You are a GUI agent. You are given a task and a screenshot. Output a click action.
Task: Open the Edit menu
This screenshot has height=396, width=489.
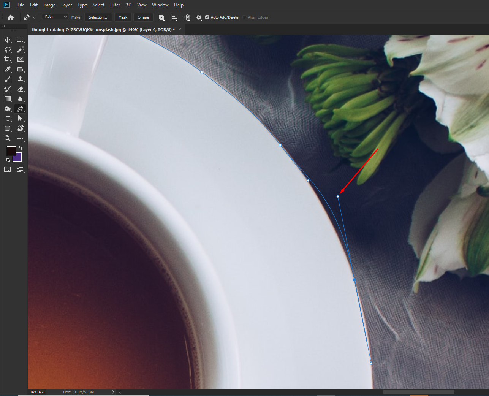pos(34,5)
